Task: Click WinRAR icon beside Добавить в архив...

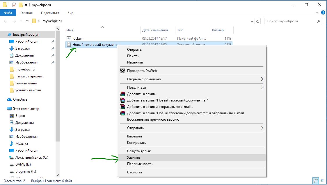Action: 122,94
